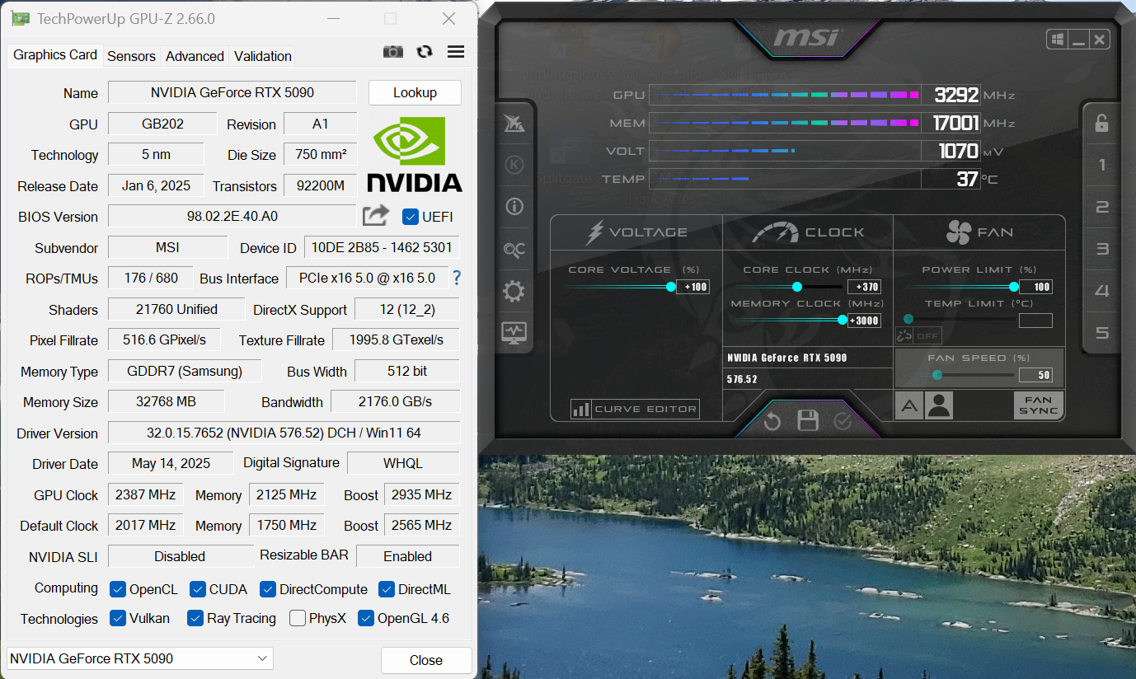Open the Advanced tab
Viewport: 1136px width, 679px height.
(x=195, y=56)
